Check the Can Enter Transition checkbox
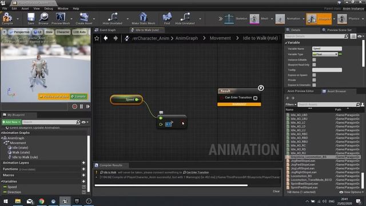This screenshot has width=366, height=206. click(256, 98)
